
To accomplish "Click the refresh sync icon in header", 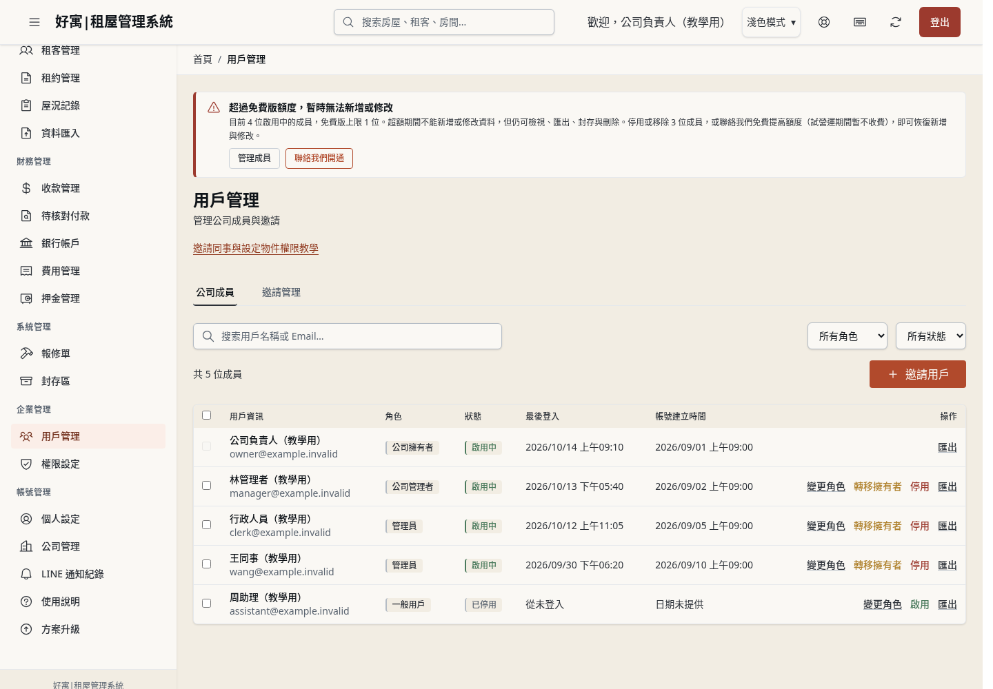I will (896, 22).
